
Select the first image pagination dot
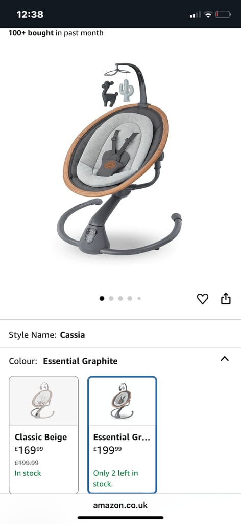click(x=102, y=298)
